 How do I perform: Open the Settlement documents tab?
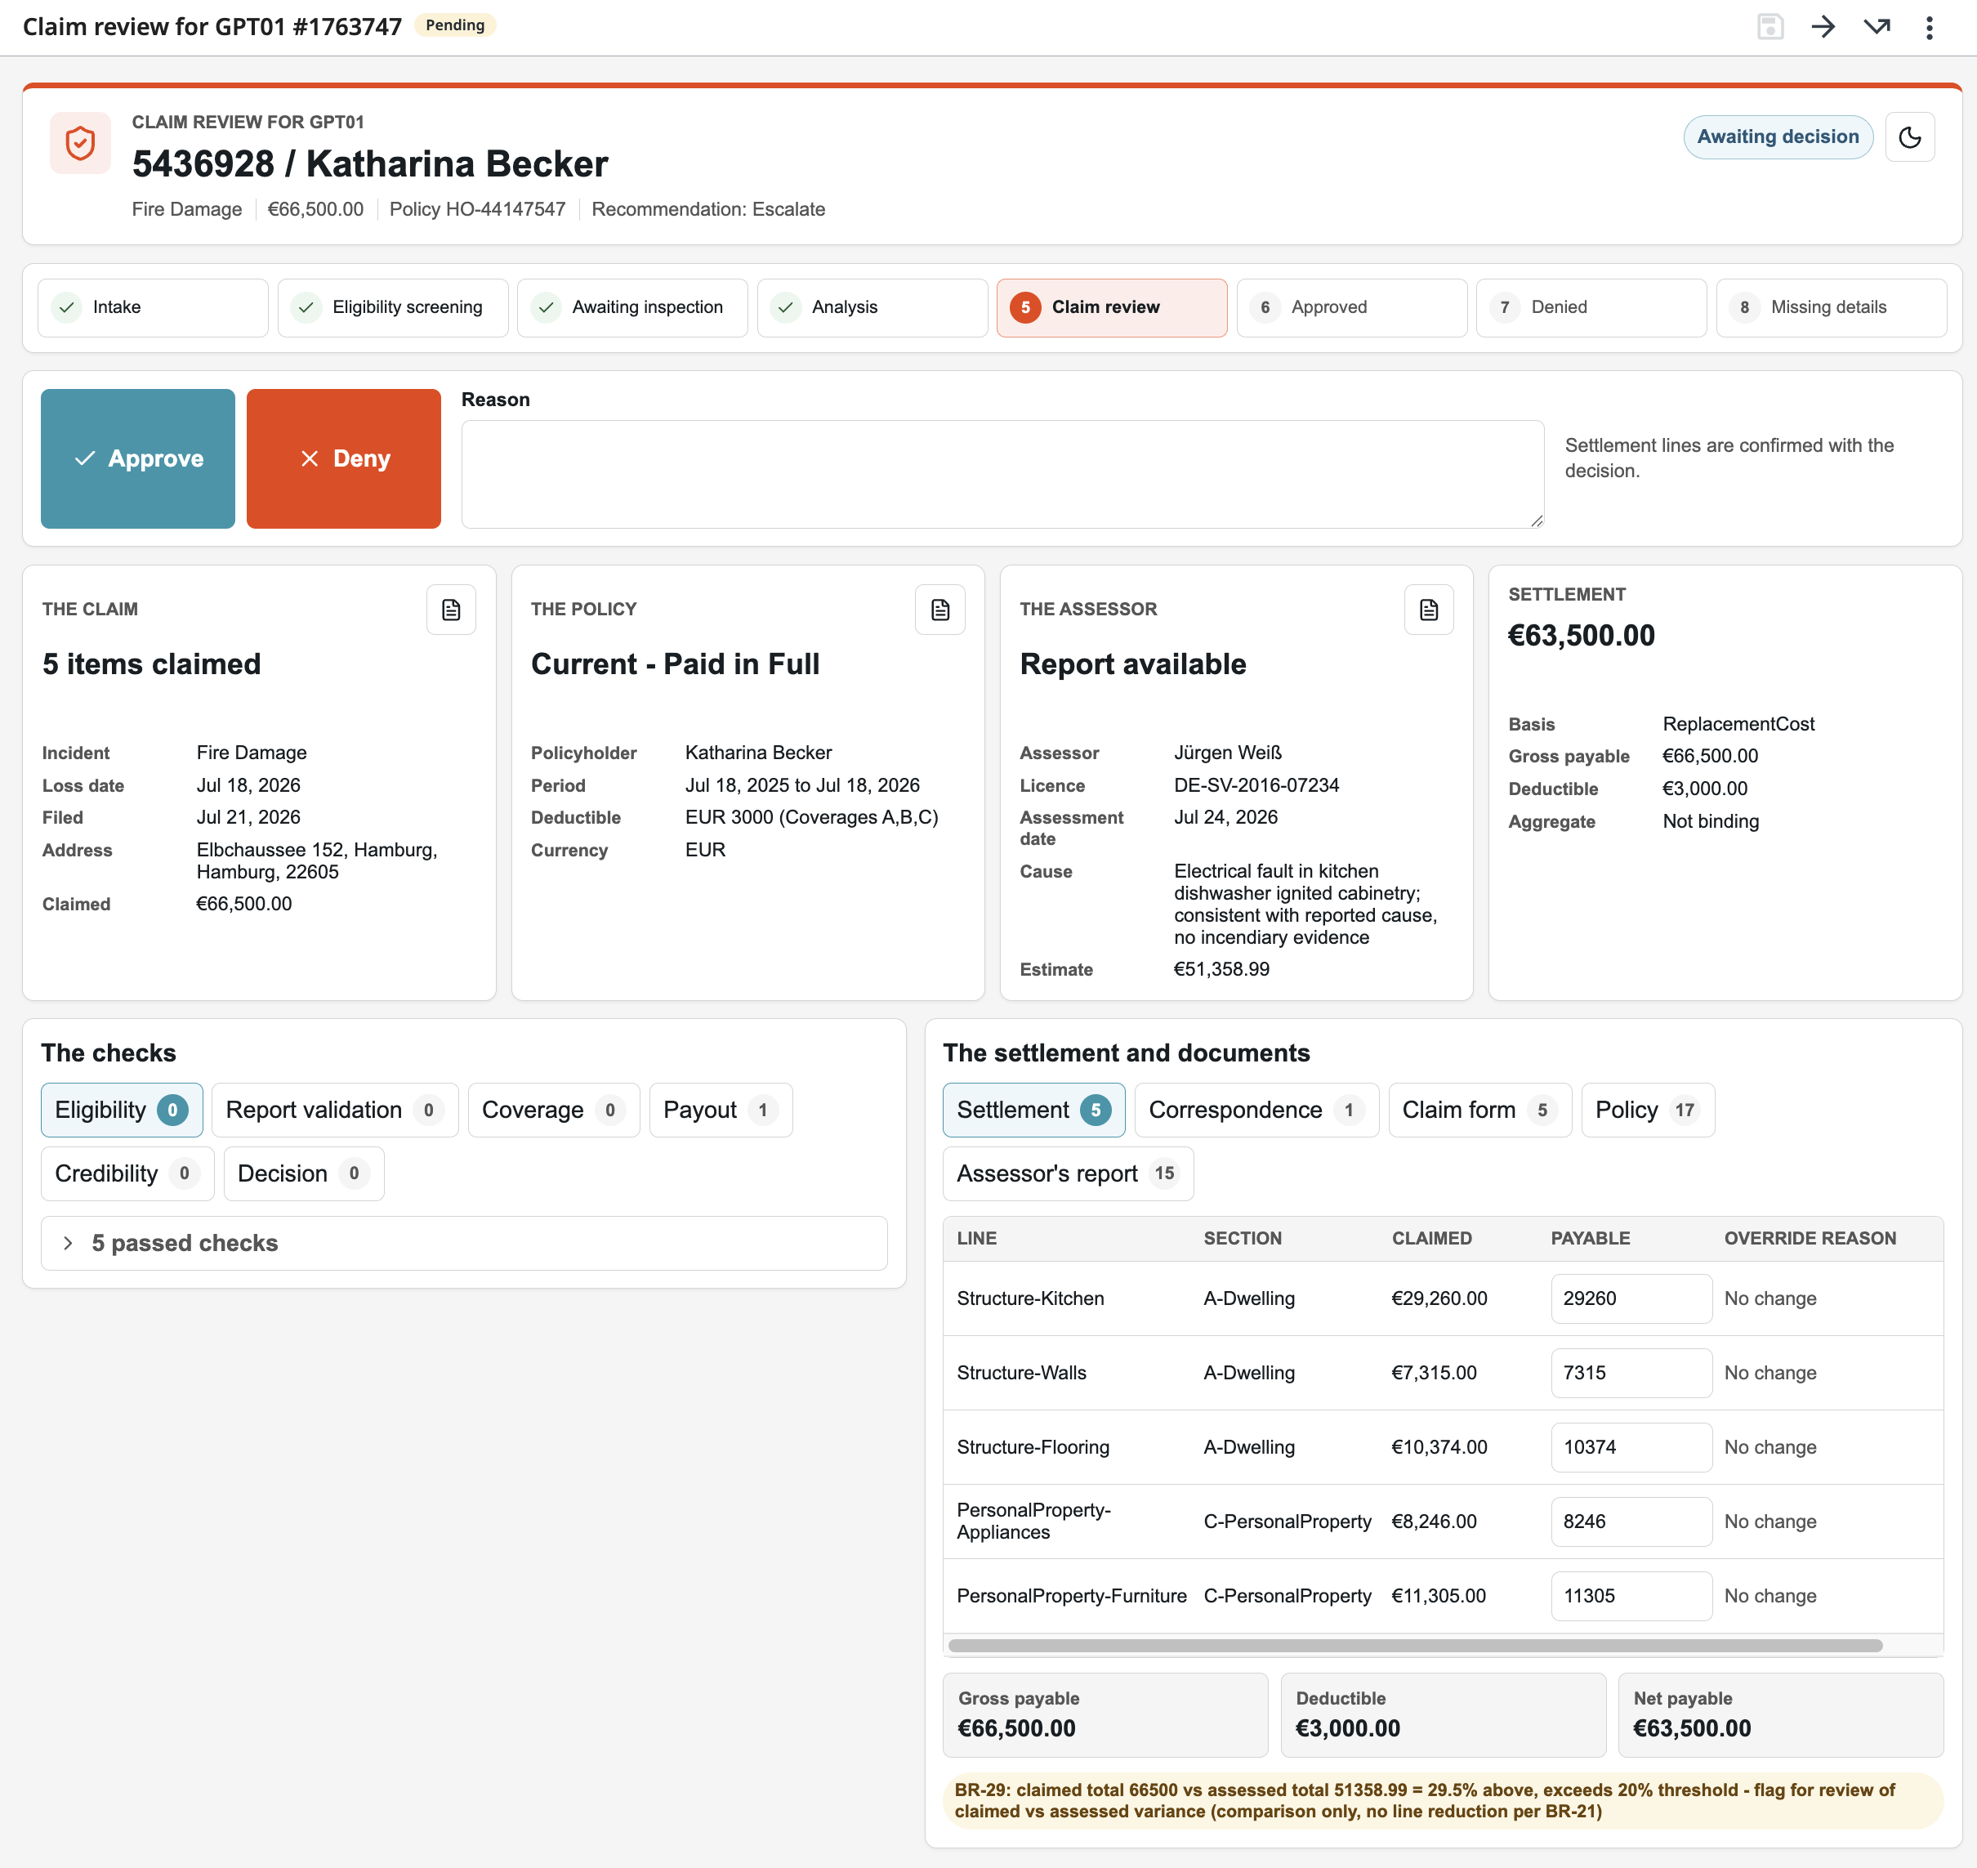pyautogui.click(x=1033, y=1109)
